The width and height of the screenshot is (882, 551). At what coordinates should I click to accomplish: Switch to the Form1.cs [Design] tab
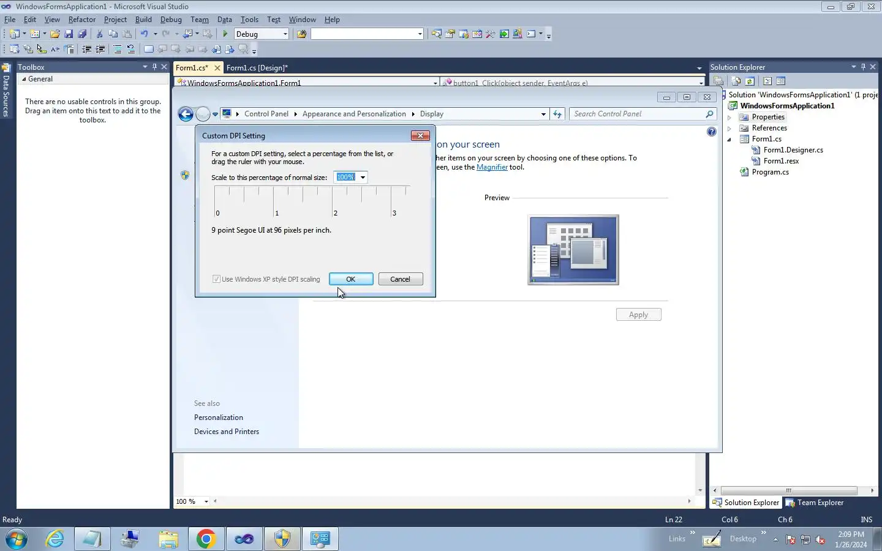point(257,68)
